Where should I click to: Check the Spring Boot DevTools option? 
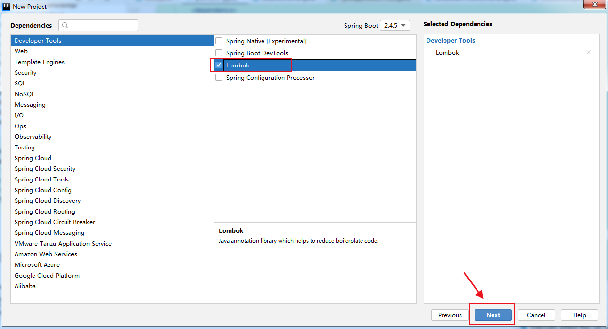219,53
